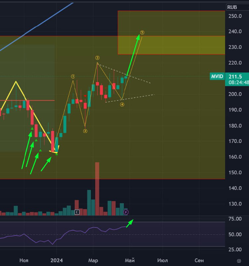249x266 pixels.
Task: Click the RSI 25.00 level label
Action: click(235, 249)
